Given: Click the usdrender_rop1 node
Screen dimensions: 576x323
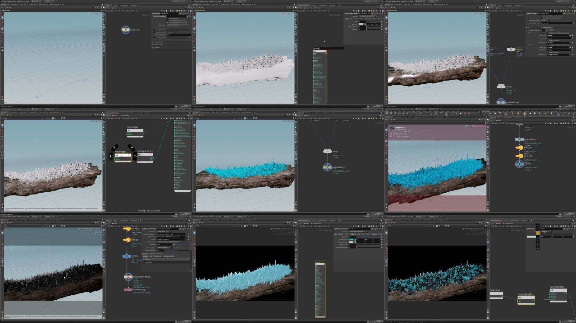Looking at the screenshot, I should pyautogui.click(x=128, y=290).
